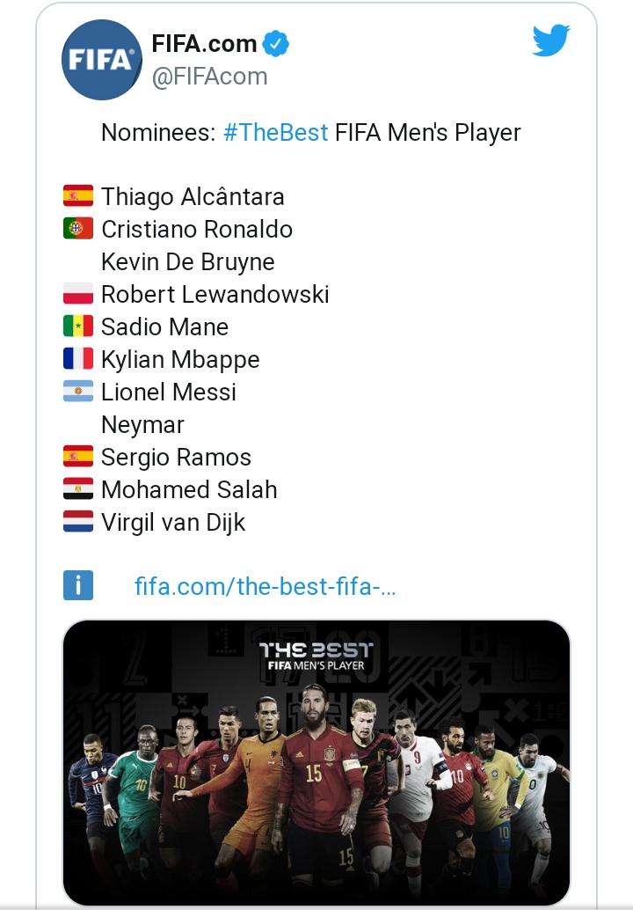Click the blue information icon
The height and width of the screenshot is (910, 633).
(x=78, y=585)
